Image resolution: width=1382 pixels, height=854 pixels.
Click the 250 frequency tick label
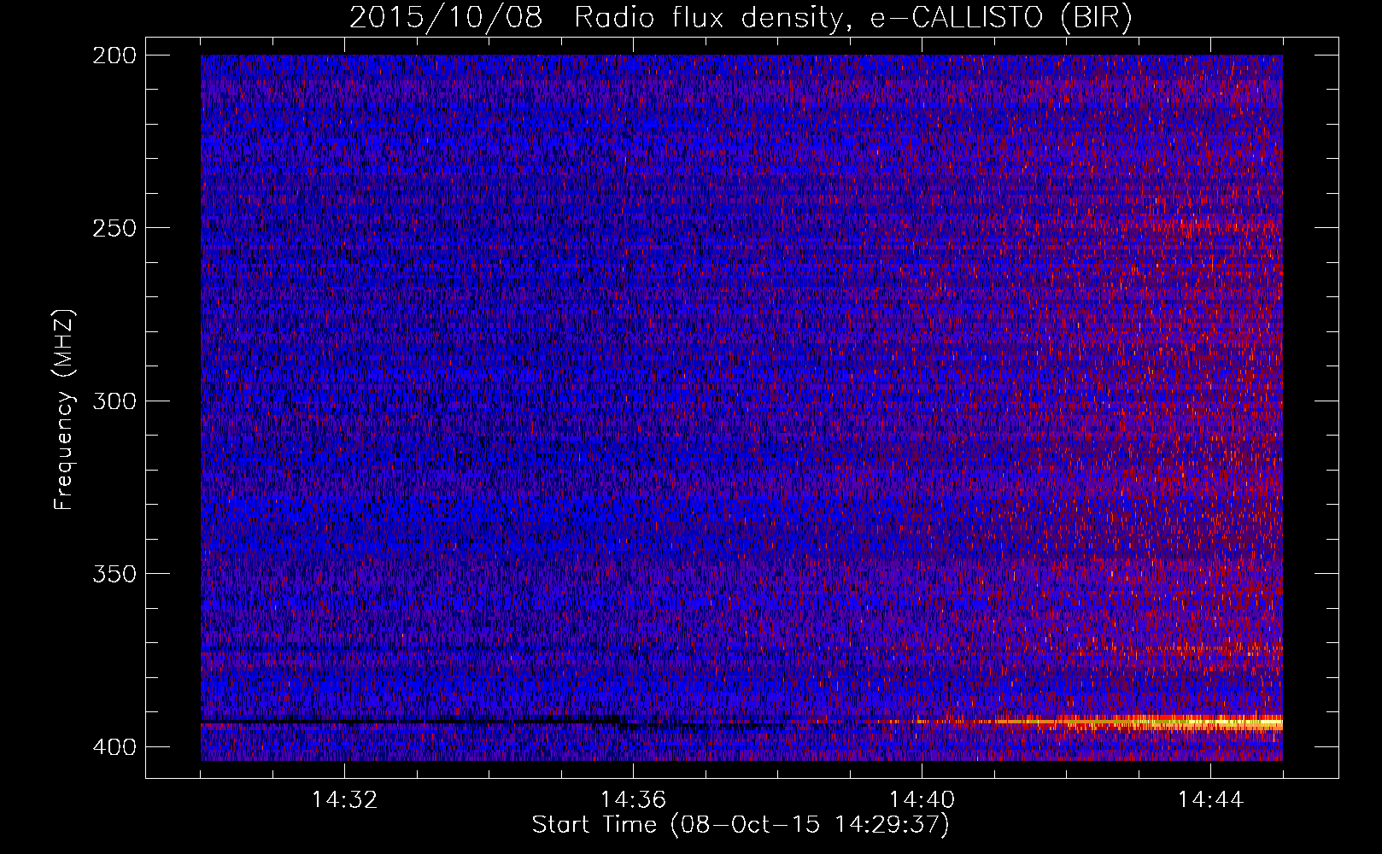point(114,228)
